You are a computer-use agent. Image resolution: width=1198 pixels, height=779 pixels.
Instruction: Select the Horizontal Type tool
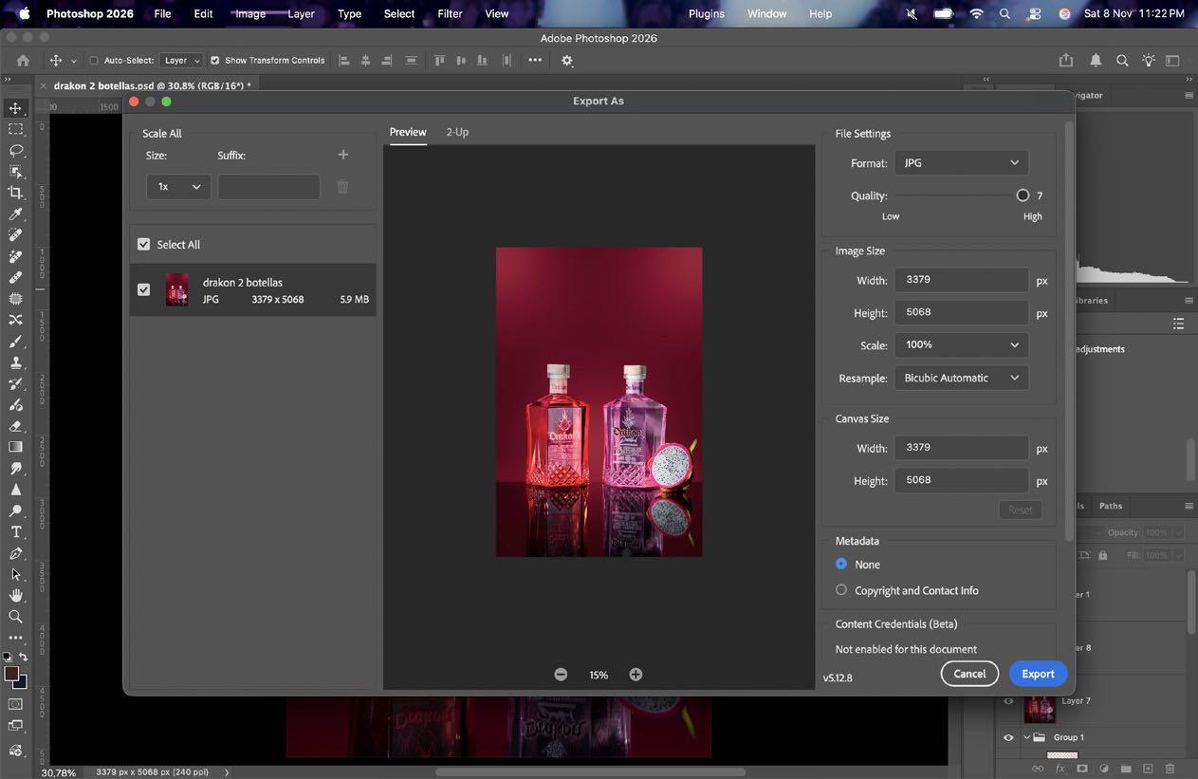[x=15, y=531]
